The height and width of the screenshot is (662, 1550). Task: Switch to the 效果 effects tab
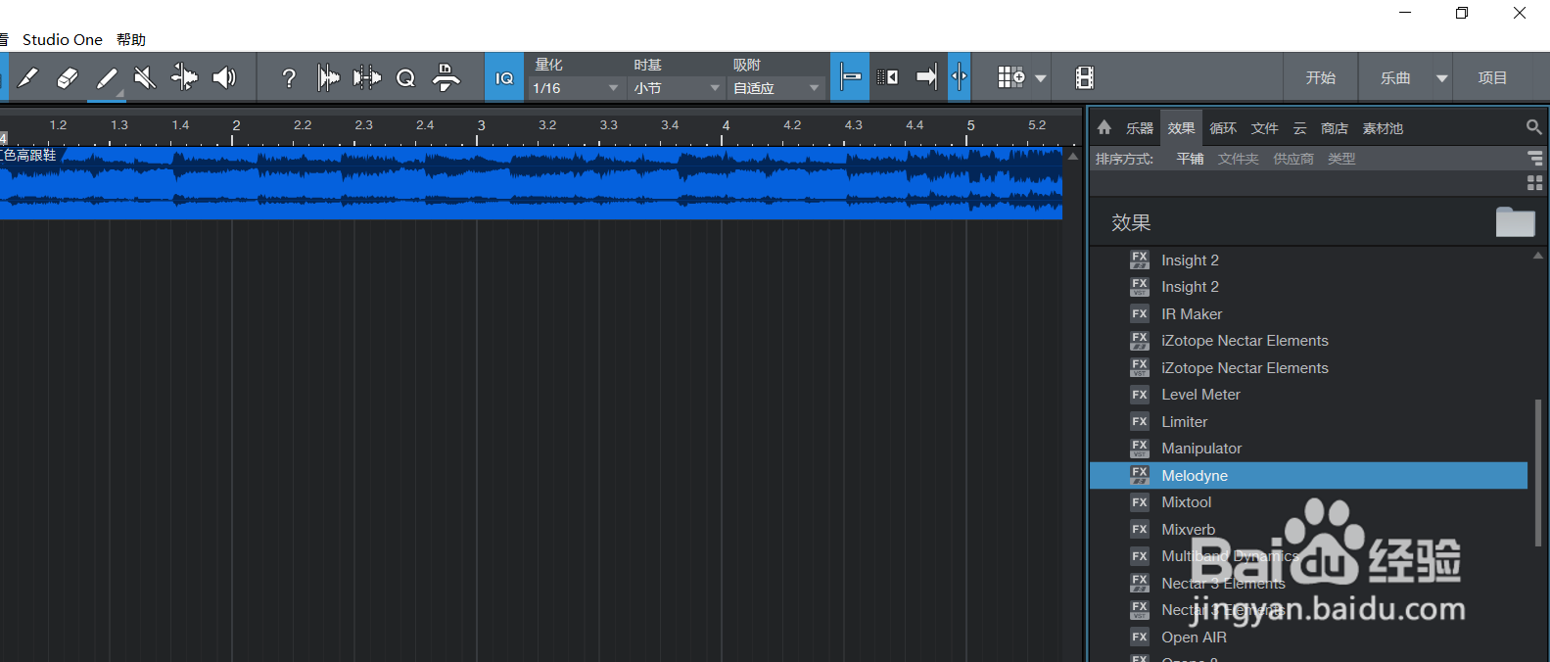point(1182,128)
